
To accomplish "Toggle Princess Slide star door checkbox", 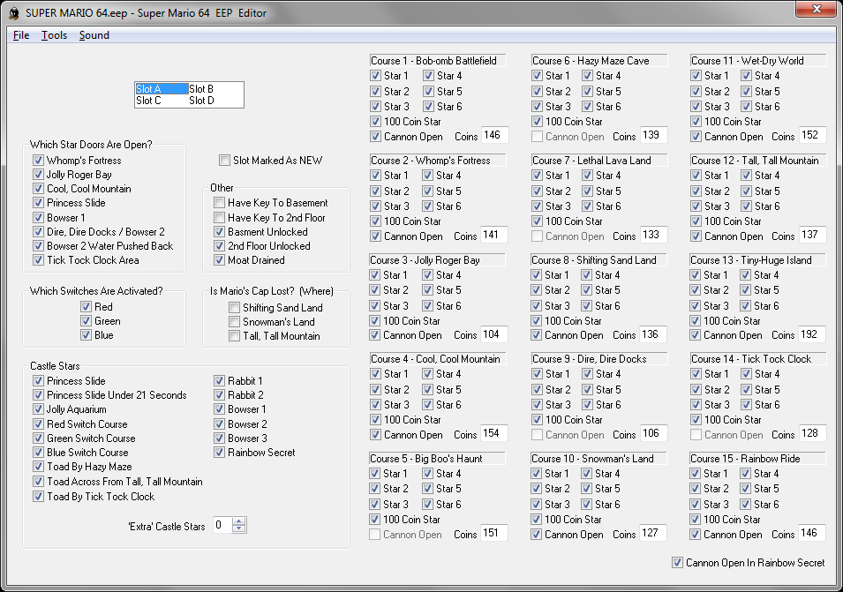I will (x=38, y=203).
